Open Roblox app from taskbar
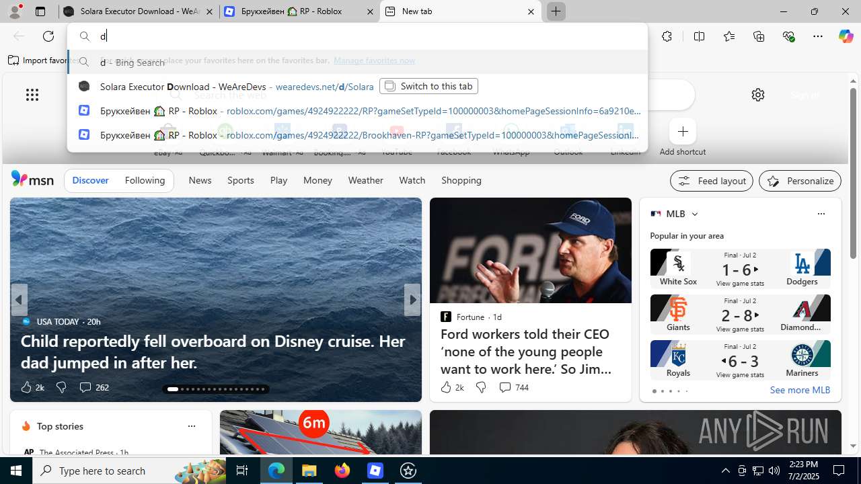The width and height of the screenshot is (861, 484). click(x=375, y=471)
